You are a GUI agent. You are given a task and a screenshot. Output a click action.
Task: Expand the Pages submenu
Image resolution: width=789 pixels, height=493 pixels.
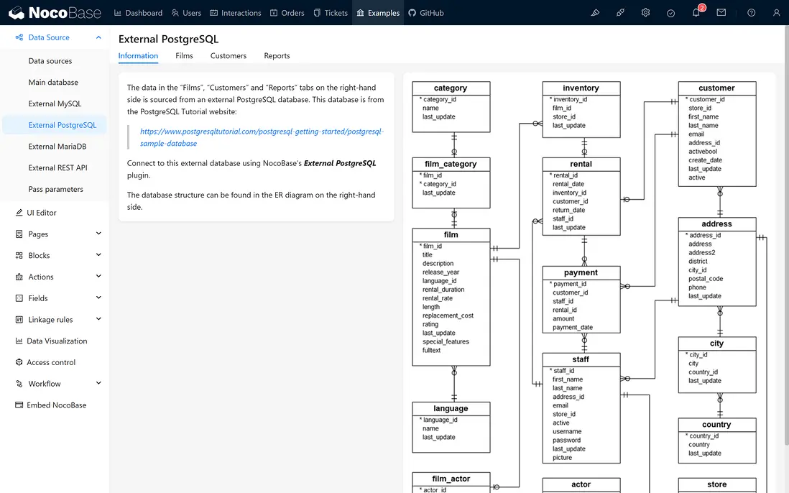[x=98, y=234]
